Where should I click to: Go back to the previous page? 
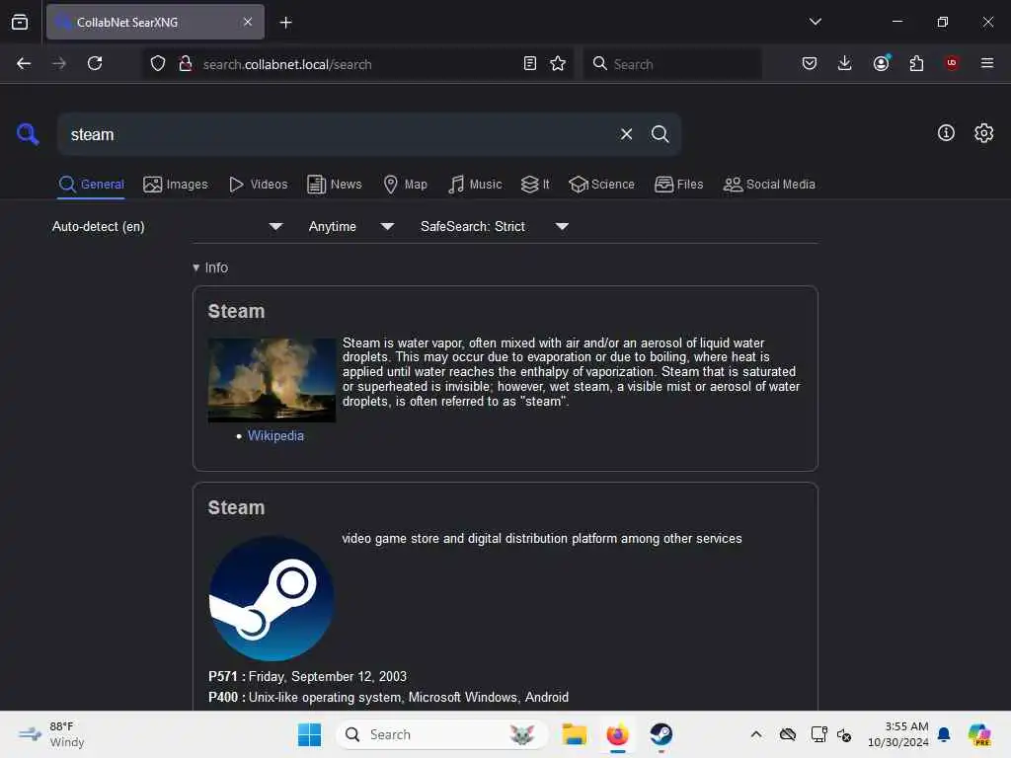[24, 64]
